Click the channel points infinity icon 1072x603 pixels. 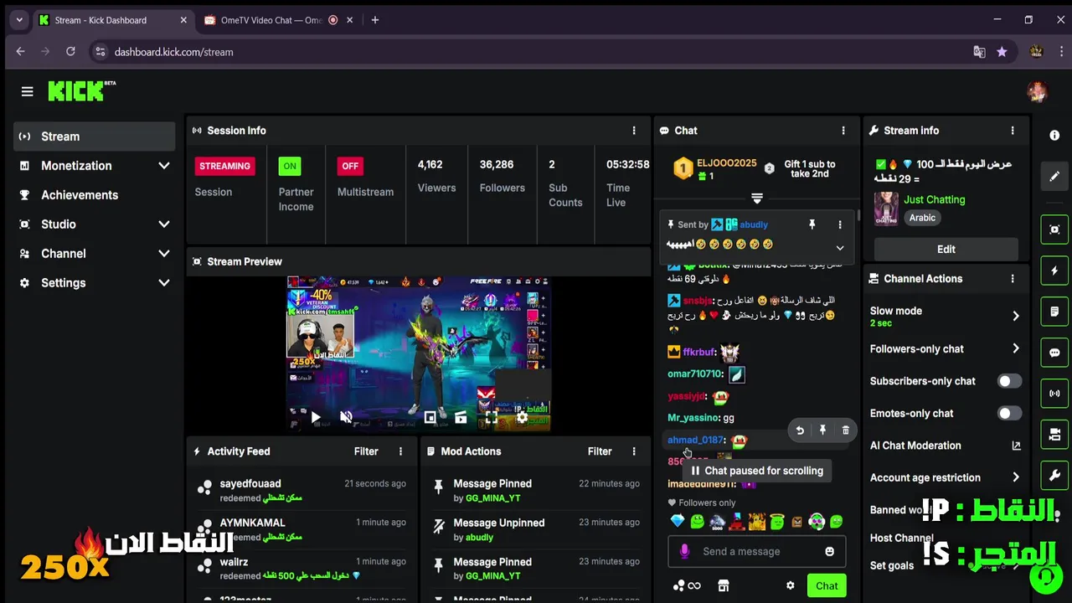pyautogui.click(x=687, y=585)
